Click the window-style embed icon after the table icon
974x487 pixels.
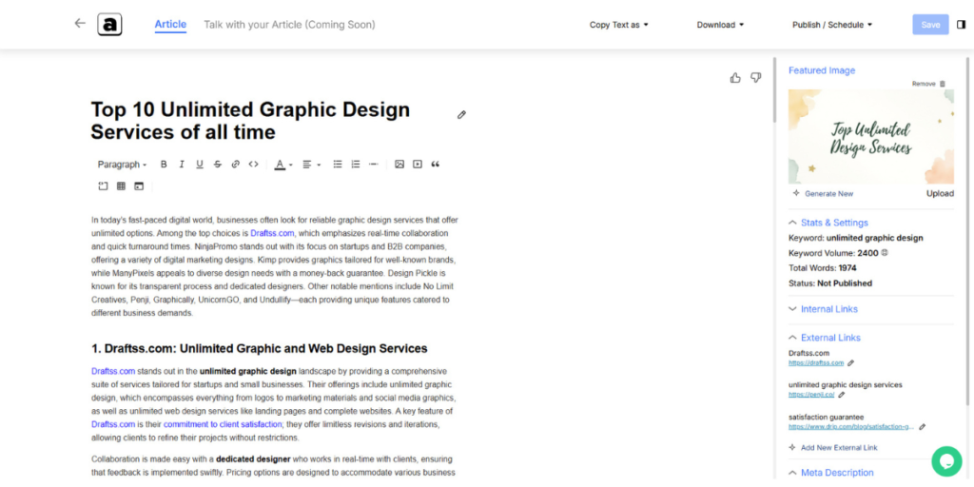139,185
